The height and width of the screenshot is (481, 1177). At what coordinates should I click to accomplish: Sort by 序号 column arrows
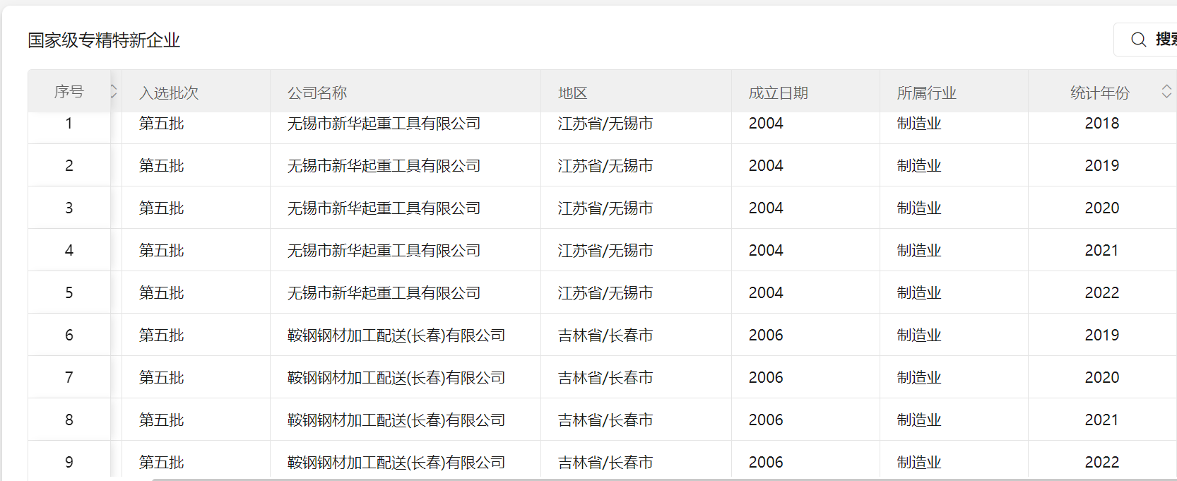(x=113, y=91)
